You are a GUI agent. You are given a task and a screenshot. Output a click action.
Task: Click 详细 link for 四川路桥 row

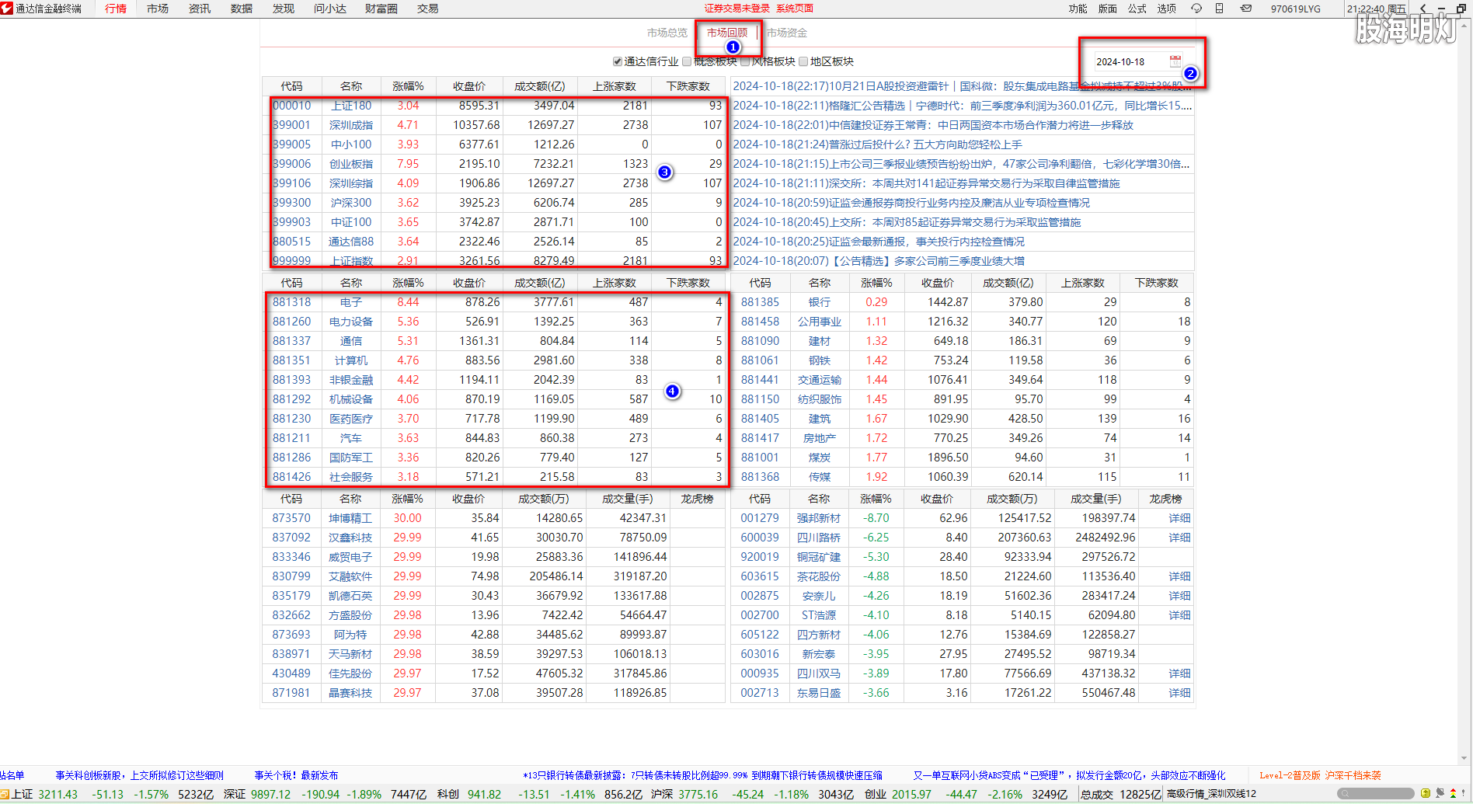click(x=1179, y=538)
